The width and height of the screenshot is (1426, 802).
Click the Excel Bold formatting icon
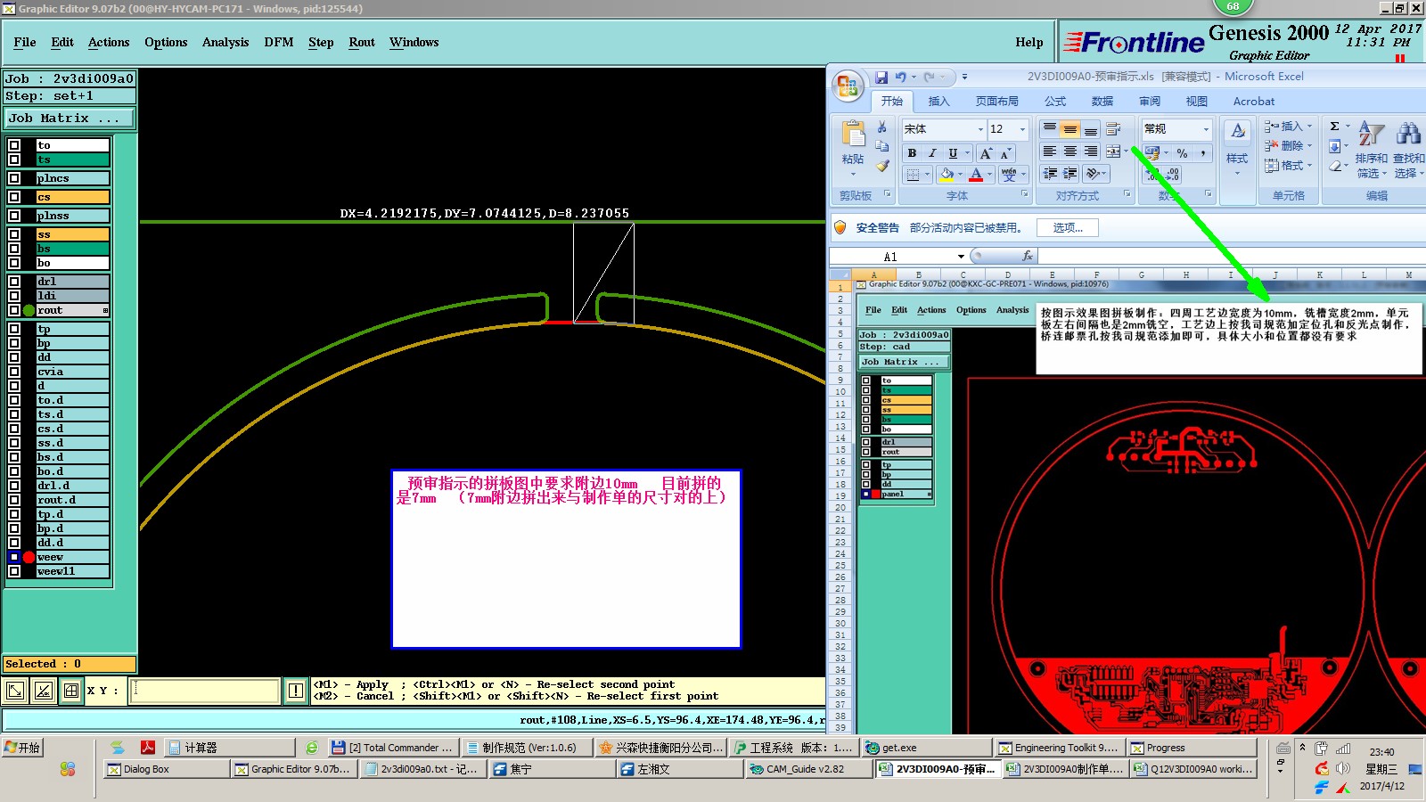click(x=912, y=153)
